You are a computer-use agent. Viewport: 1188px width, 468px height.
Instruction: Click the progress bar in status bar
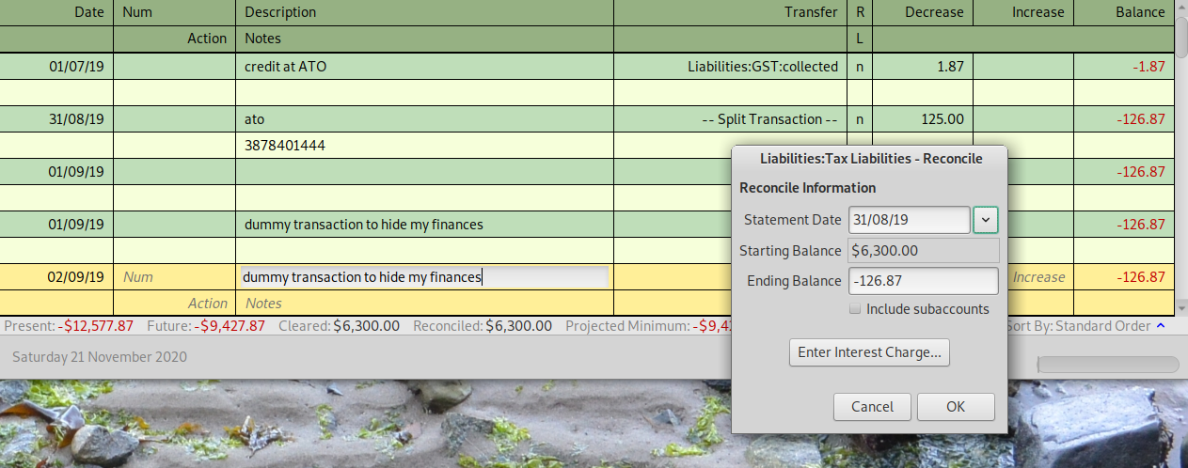point(1108,365)
